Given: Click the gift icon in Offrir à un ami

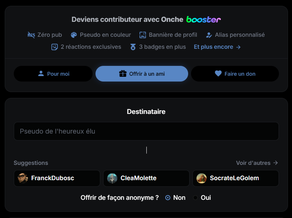Looking at the screenshot, I should point(123,74).
